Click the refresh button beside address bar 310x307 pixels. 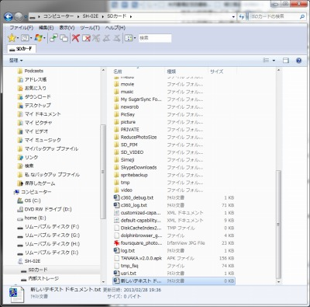(x=242, y=16)
